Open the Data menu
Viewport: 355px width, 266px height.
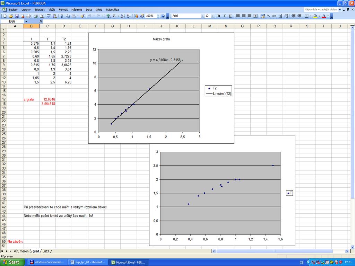[89, 9]
